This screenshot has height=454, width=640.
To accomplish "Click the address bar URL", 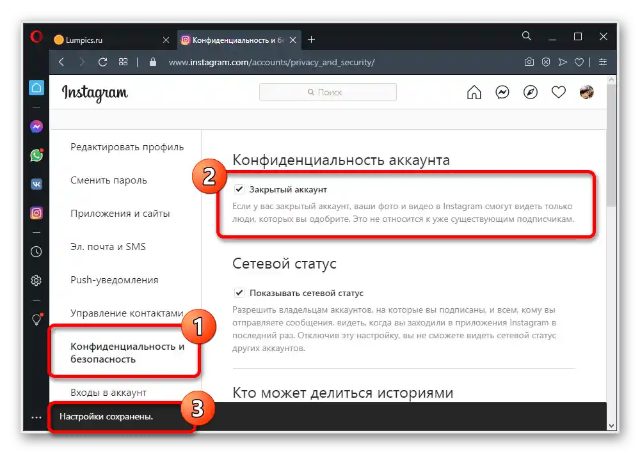I will point(271,63).
